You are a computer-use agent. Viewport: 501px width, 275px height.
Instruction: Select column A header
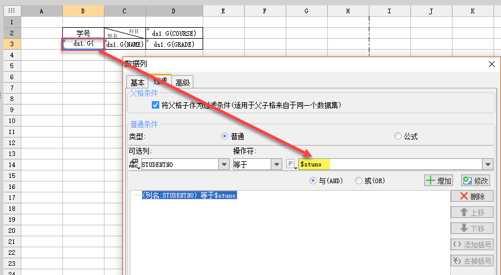(42, 11)
